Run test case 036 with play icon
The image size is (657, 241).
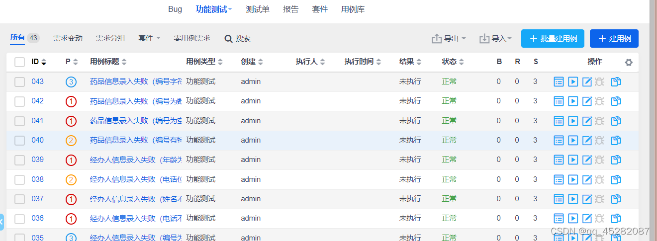[573, 218]
